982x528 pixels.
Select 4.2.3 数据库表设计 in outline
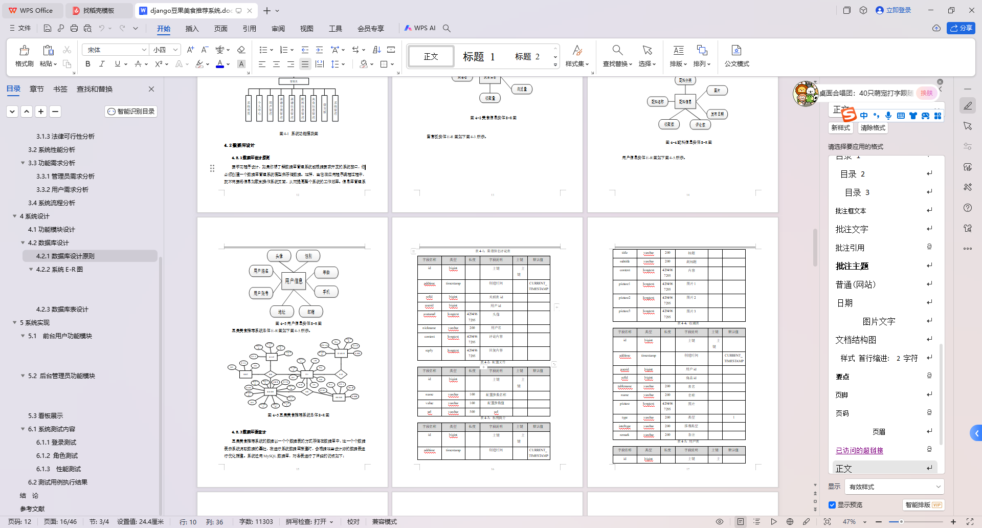(x=62, y=309)
